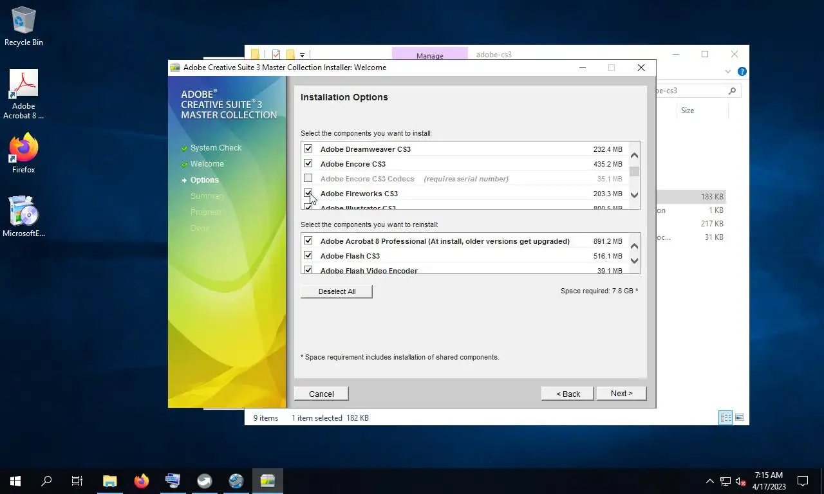Click the System Check step in sidebar
This screenshot has height=494, width=824.
pos(216,148)
